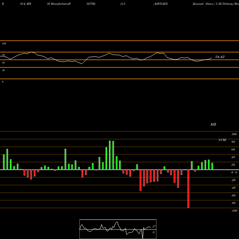Click the SI MunafaSutraR header label
Viewport: 239px width, 239px height.
point(59,4)
